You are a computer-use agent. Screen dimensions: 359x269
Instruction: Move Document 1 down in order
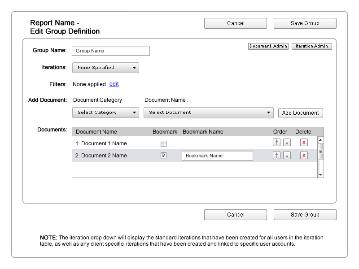click(287, 143)
